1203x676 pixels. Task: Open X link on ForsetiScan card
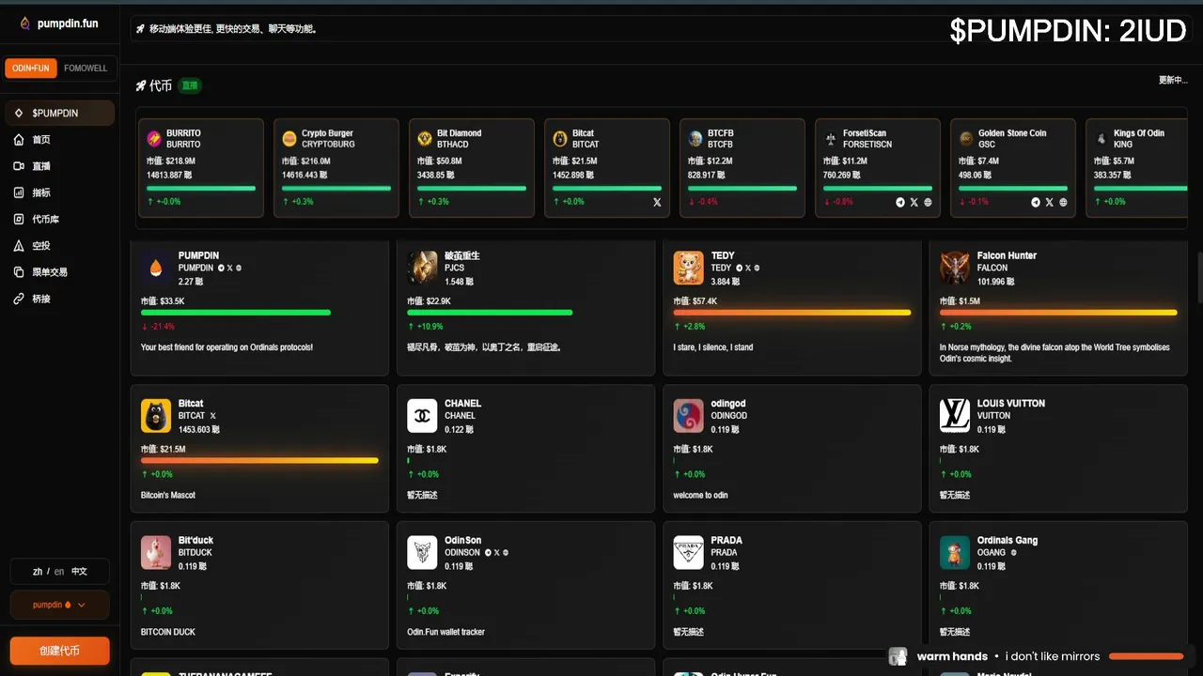tap(914, 202)
